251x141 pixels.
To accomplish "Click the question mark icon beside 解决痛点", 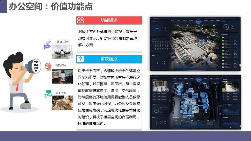I will 80,59.
